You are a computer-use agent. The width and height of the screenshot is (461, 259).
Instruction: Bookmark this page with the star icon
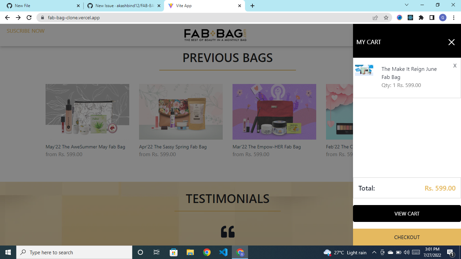pos(386,18)
